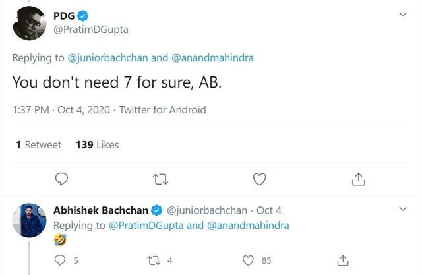Like the "You don't need 7" tweet
This screenshot has height=275, width=422.
[259, 179]
